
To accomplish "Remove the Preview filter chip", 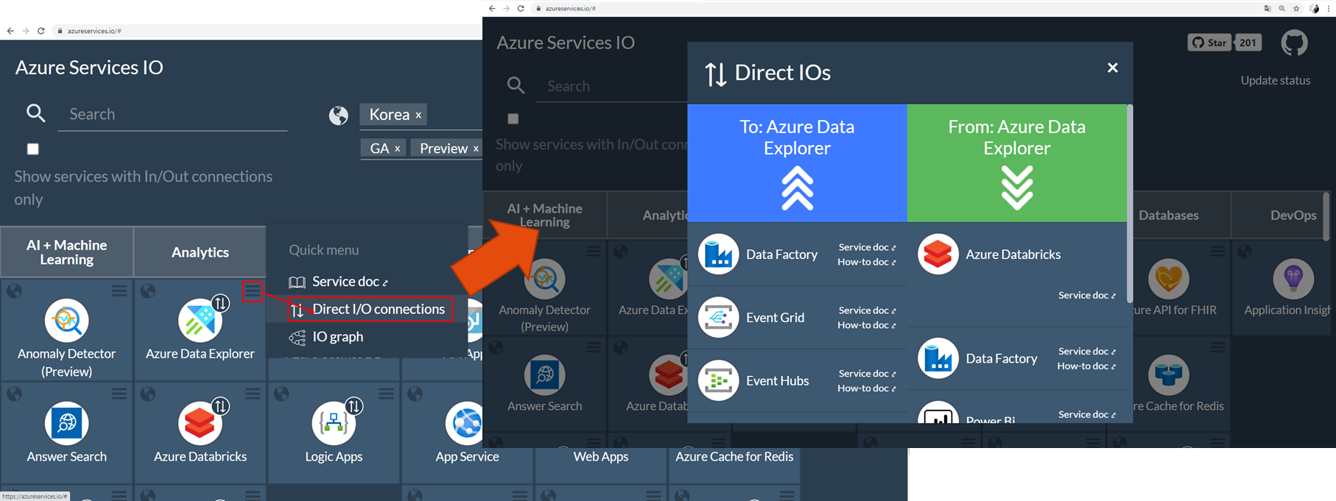I will point(476,149).
